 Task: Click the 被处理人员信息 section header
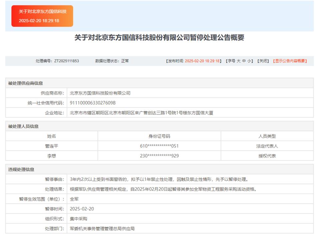23,126
